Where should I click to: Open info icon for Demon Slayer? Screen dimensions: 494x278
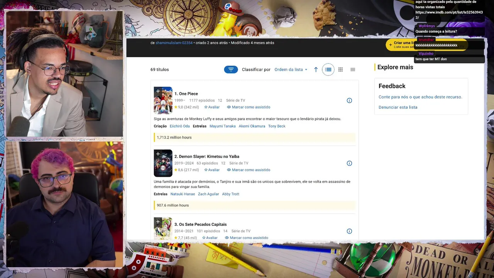pos(349,163)
